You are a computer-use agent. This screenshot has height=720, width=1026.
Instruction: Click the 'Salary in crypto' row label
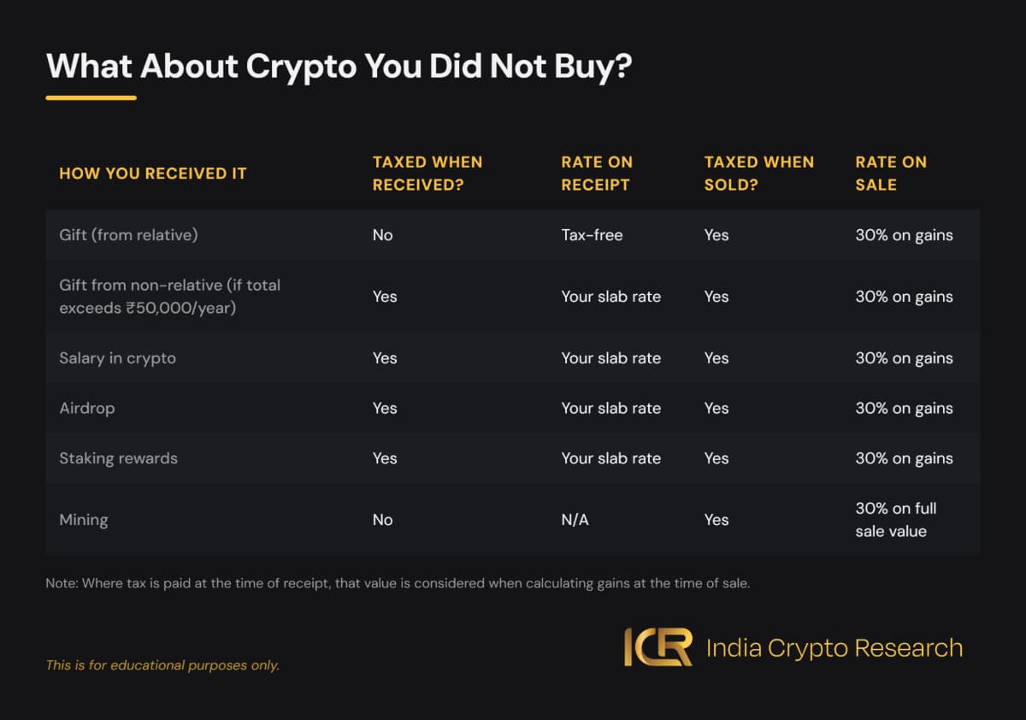(x=117, y=358)
